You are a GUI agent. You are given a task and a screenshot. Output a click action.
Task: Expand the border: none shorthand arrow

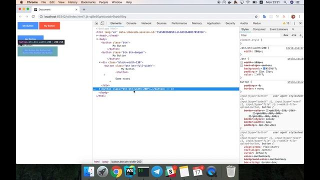[255, 89]
